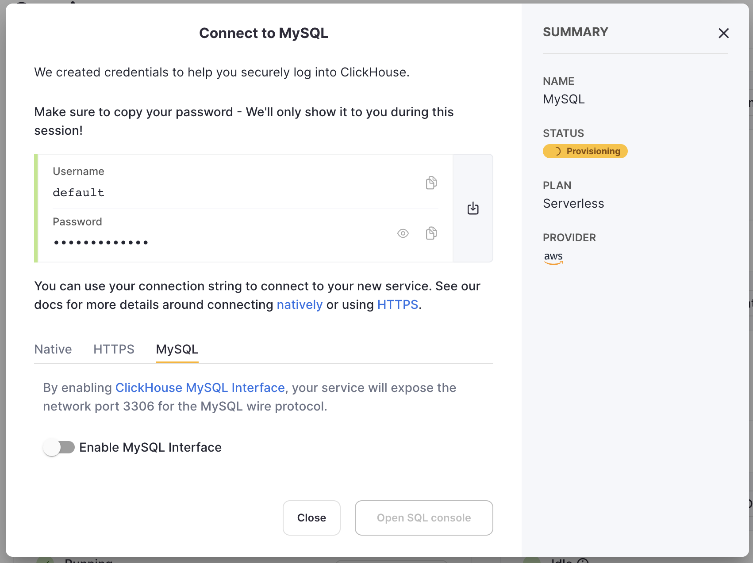The height and width of the screenshot is (563, 753).
Task: Copy the username to clipboard
Action: [431, 183]
